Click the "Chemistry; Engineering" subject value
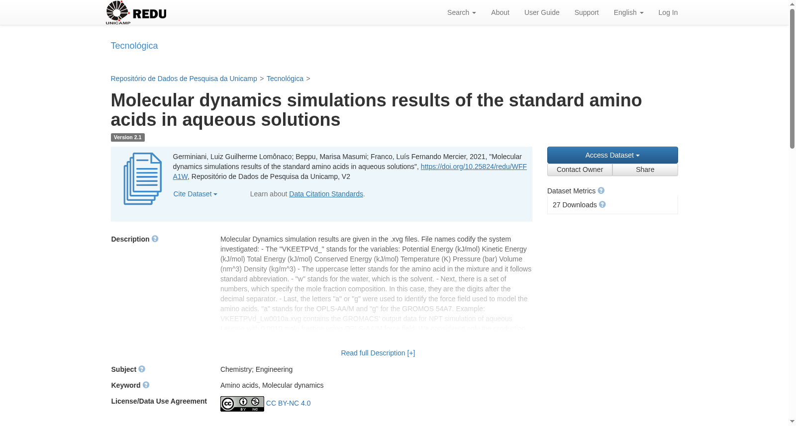Image resolution: width=796 pixels, height=426 pixels. (x=257, y=369)
